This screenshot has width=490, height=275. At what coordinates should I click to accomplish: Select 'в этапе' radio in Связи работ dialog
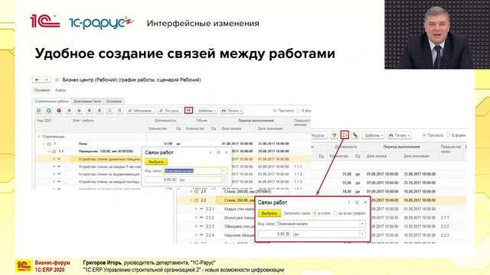click(315, 213)
